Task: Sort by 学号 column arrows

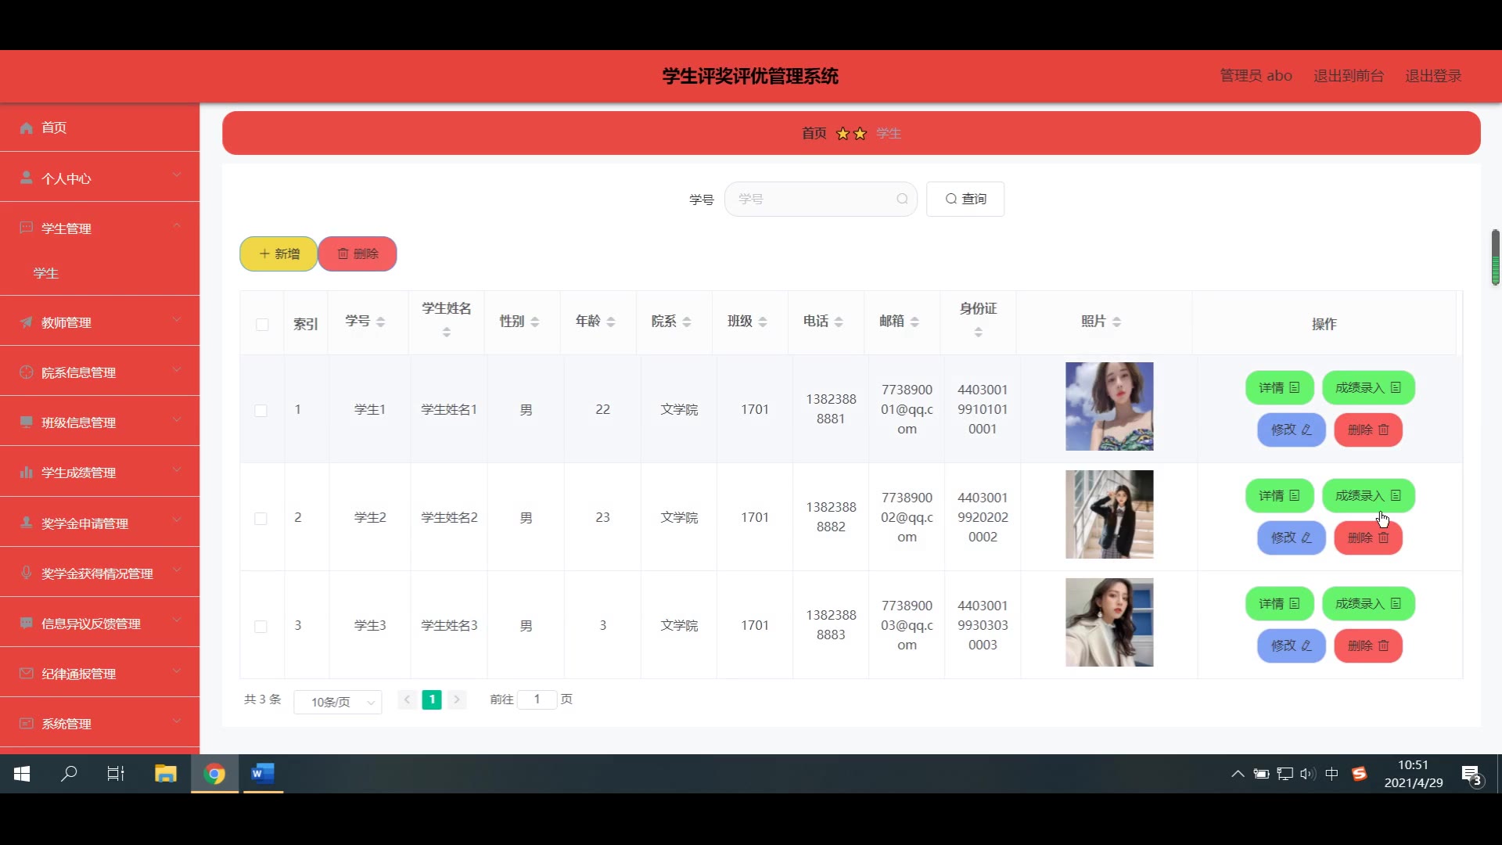Action: point(380,322)
